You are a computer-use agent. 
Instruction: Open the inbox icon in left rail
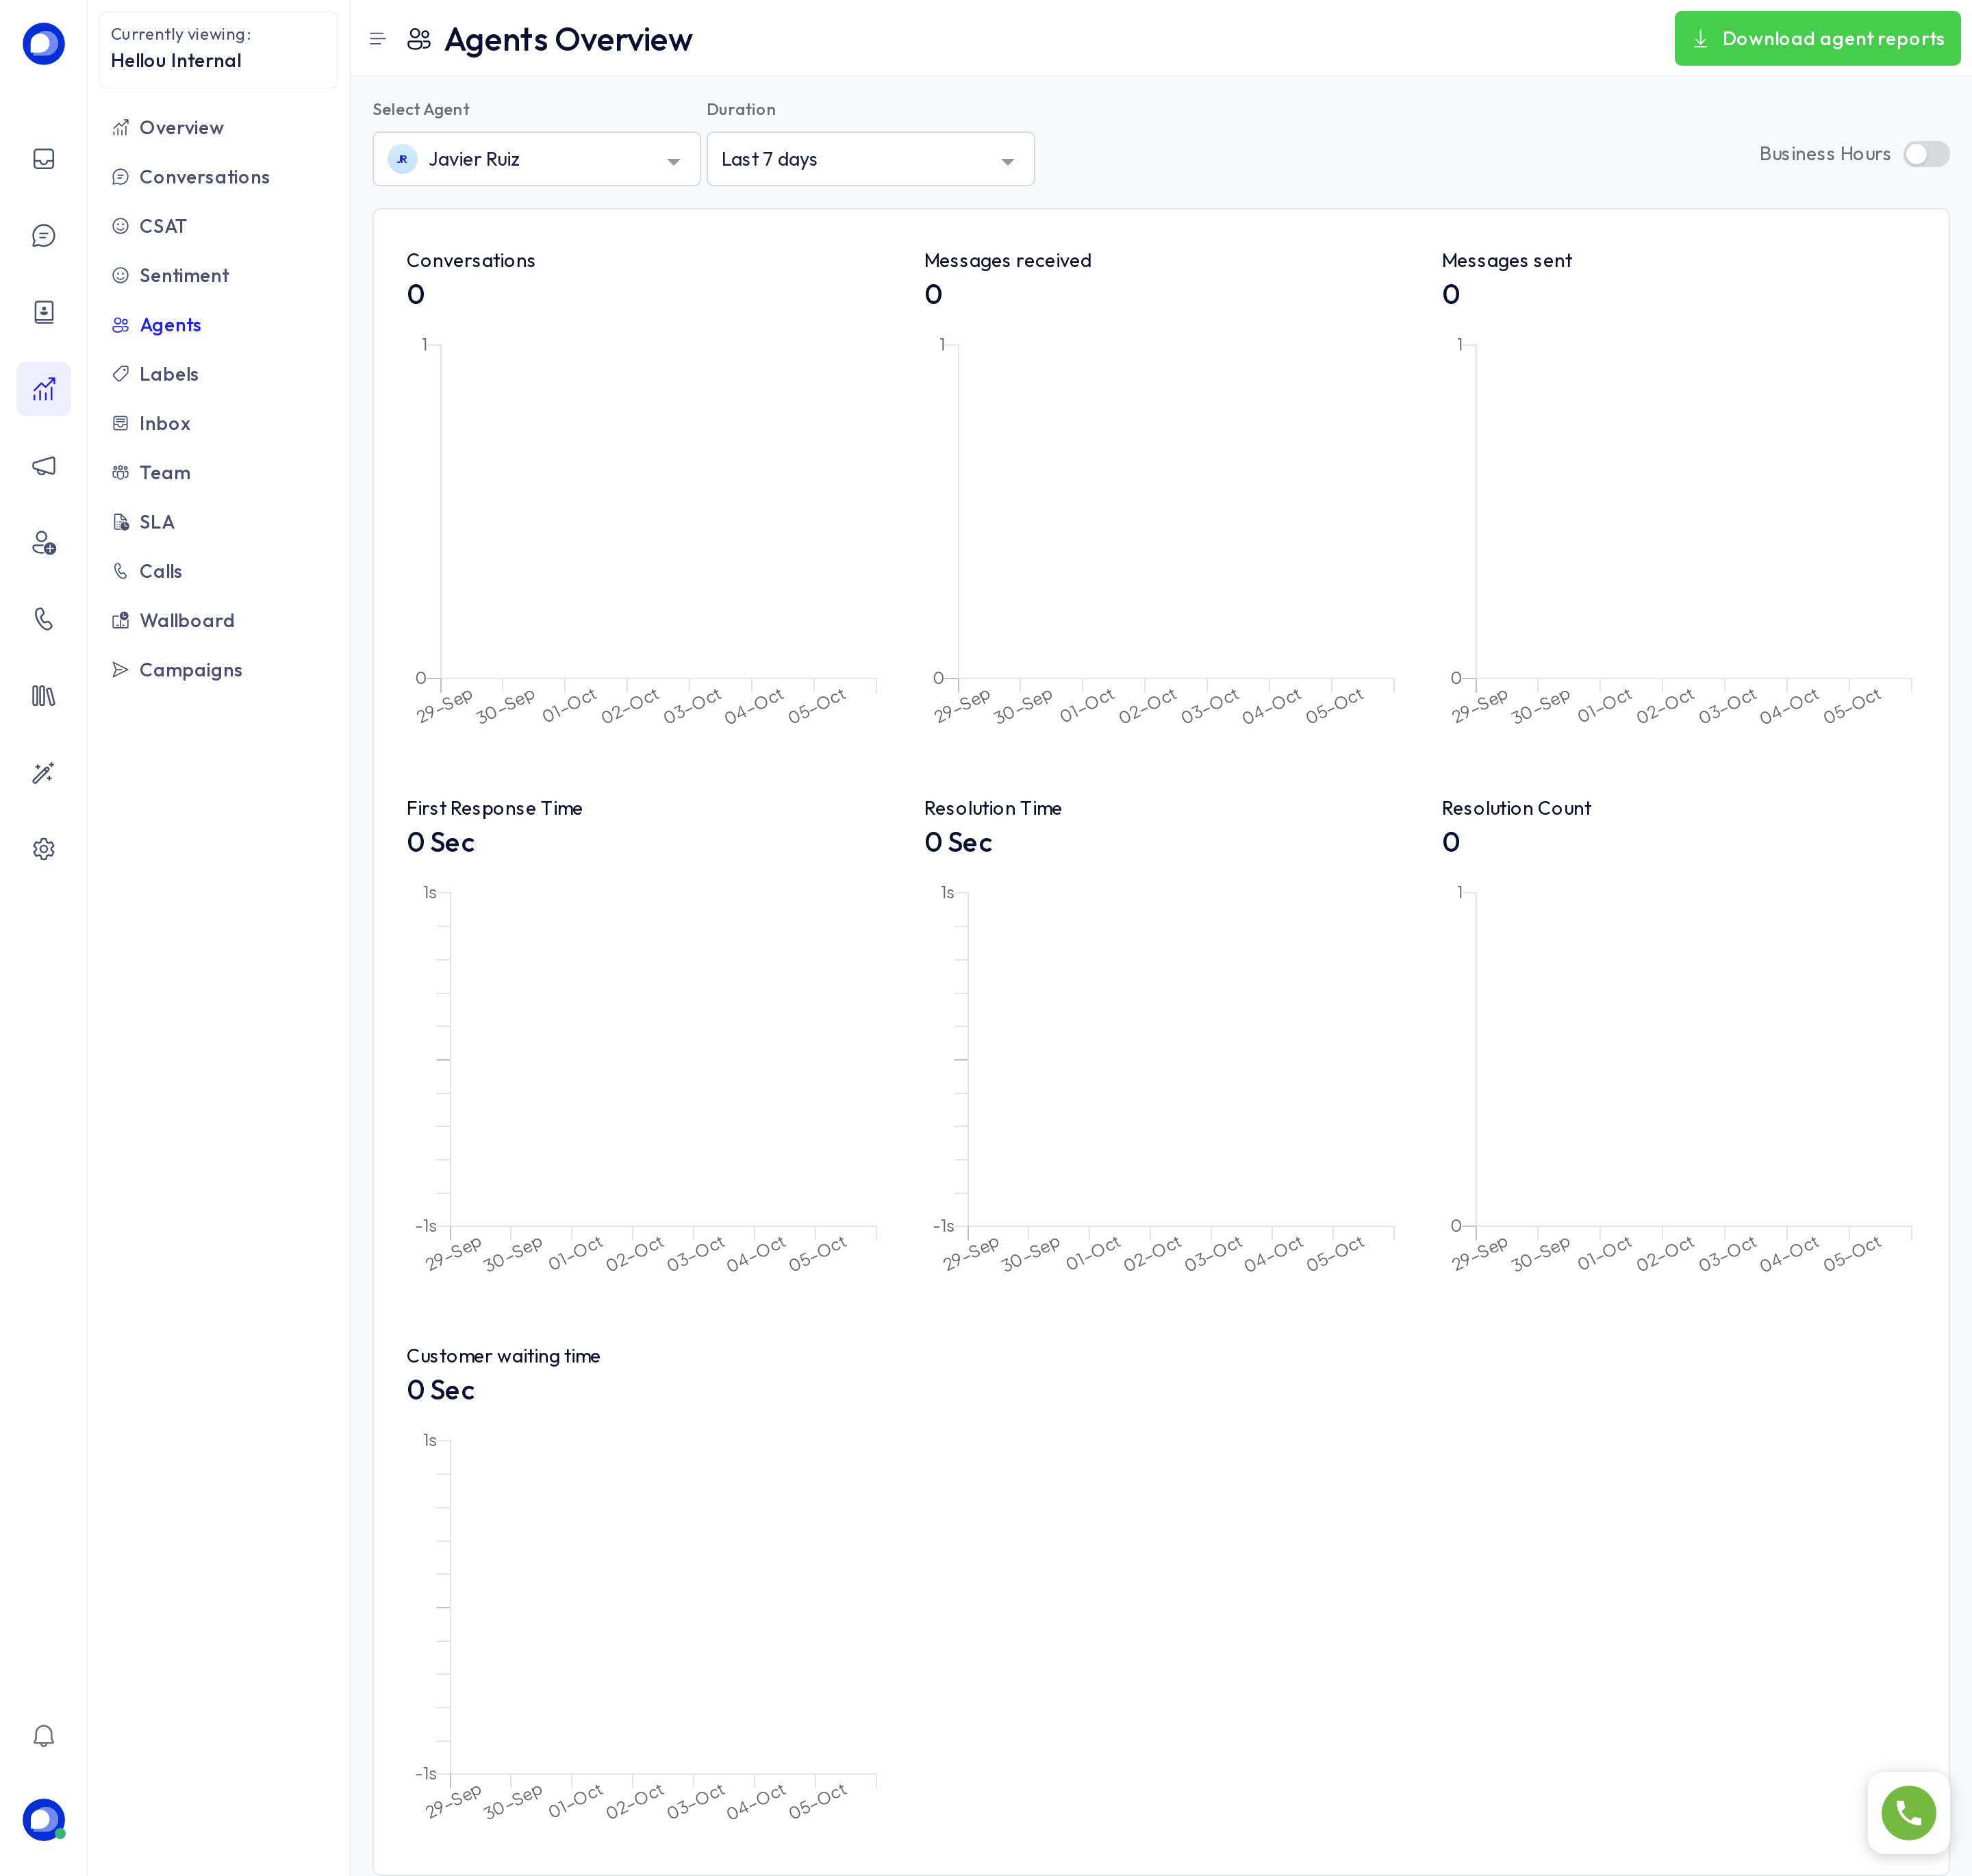click(43, 159)
